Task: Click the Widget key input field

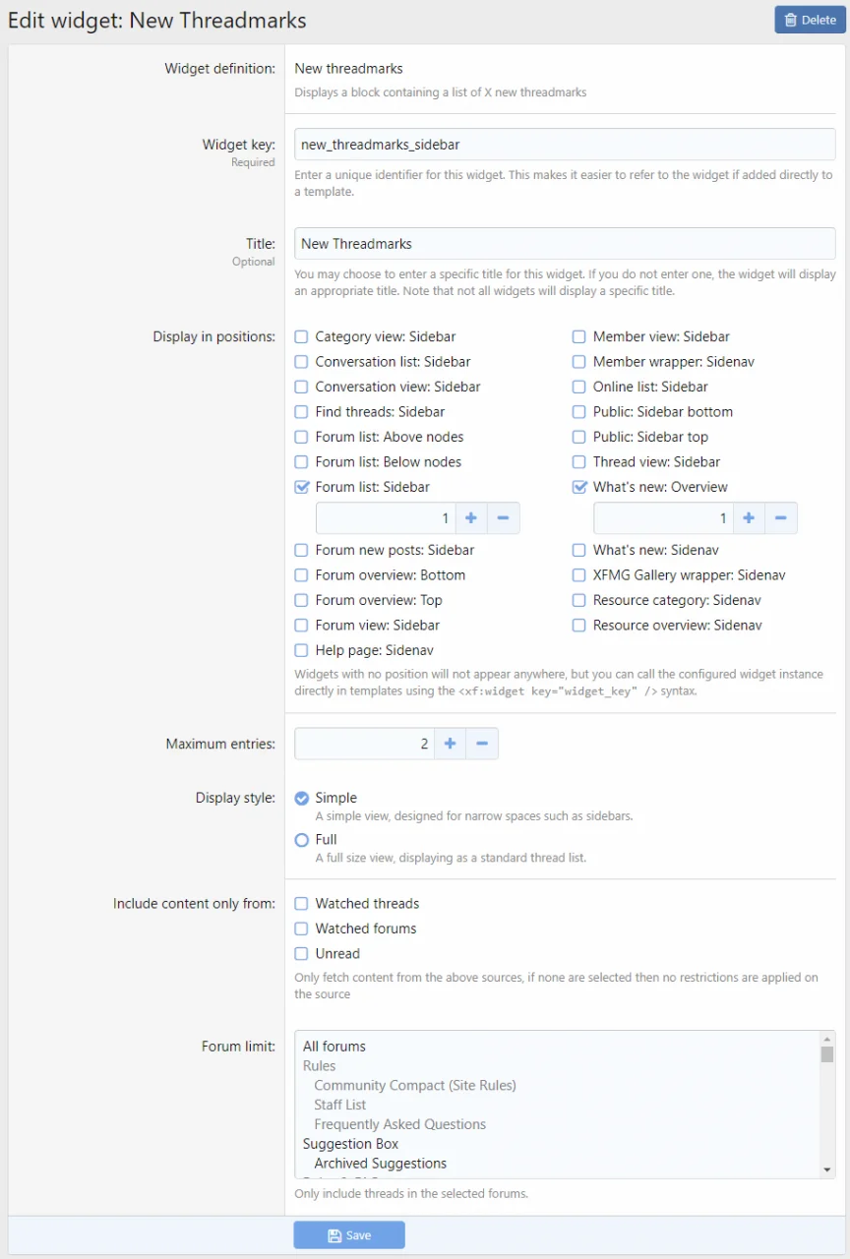Action: click(565, 145)
